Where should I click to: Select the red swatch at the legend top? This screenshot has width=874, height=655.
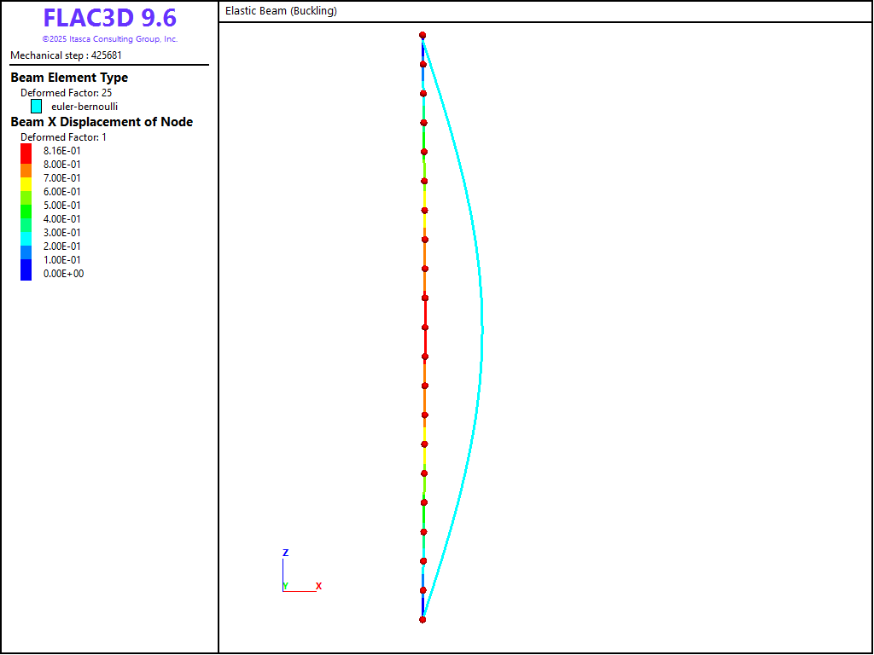26,152
